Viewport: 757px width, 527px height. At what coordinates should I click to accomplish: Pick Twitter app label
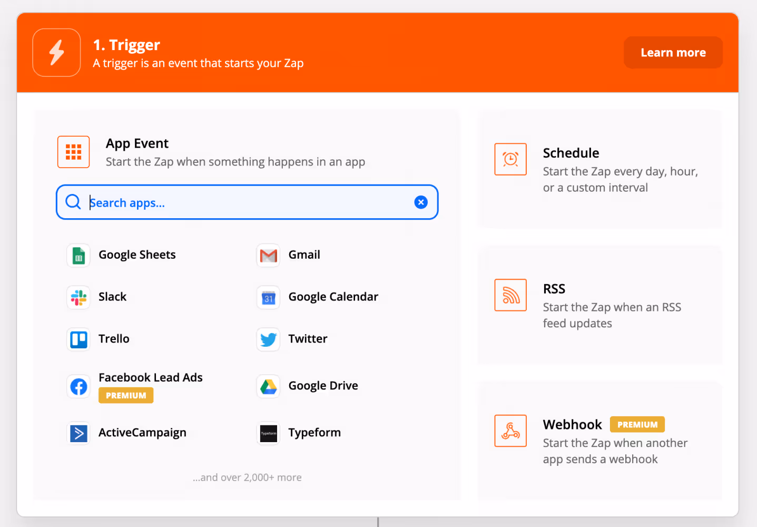(x=308, y=339)
